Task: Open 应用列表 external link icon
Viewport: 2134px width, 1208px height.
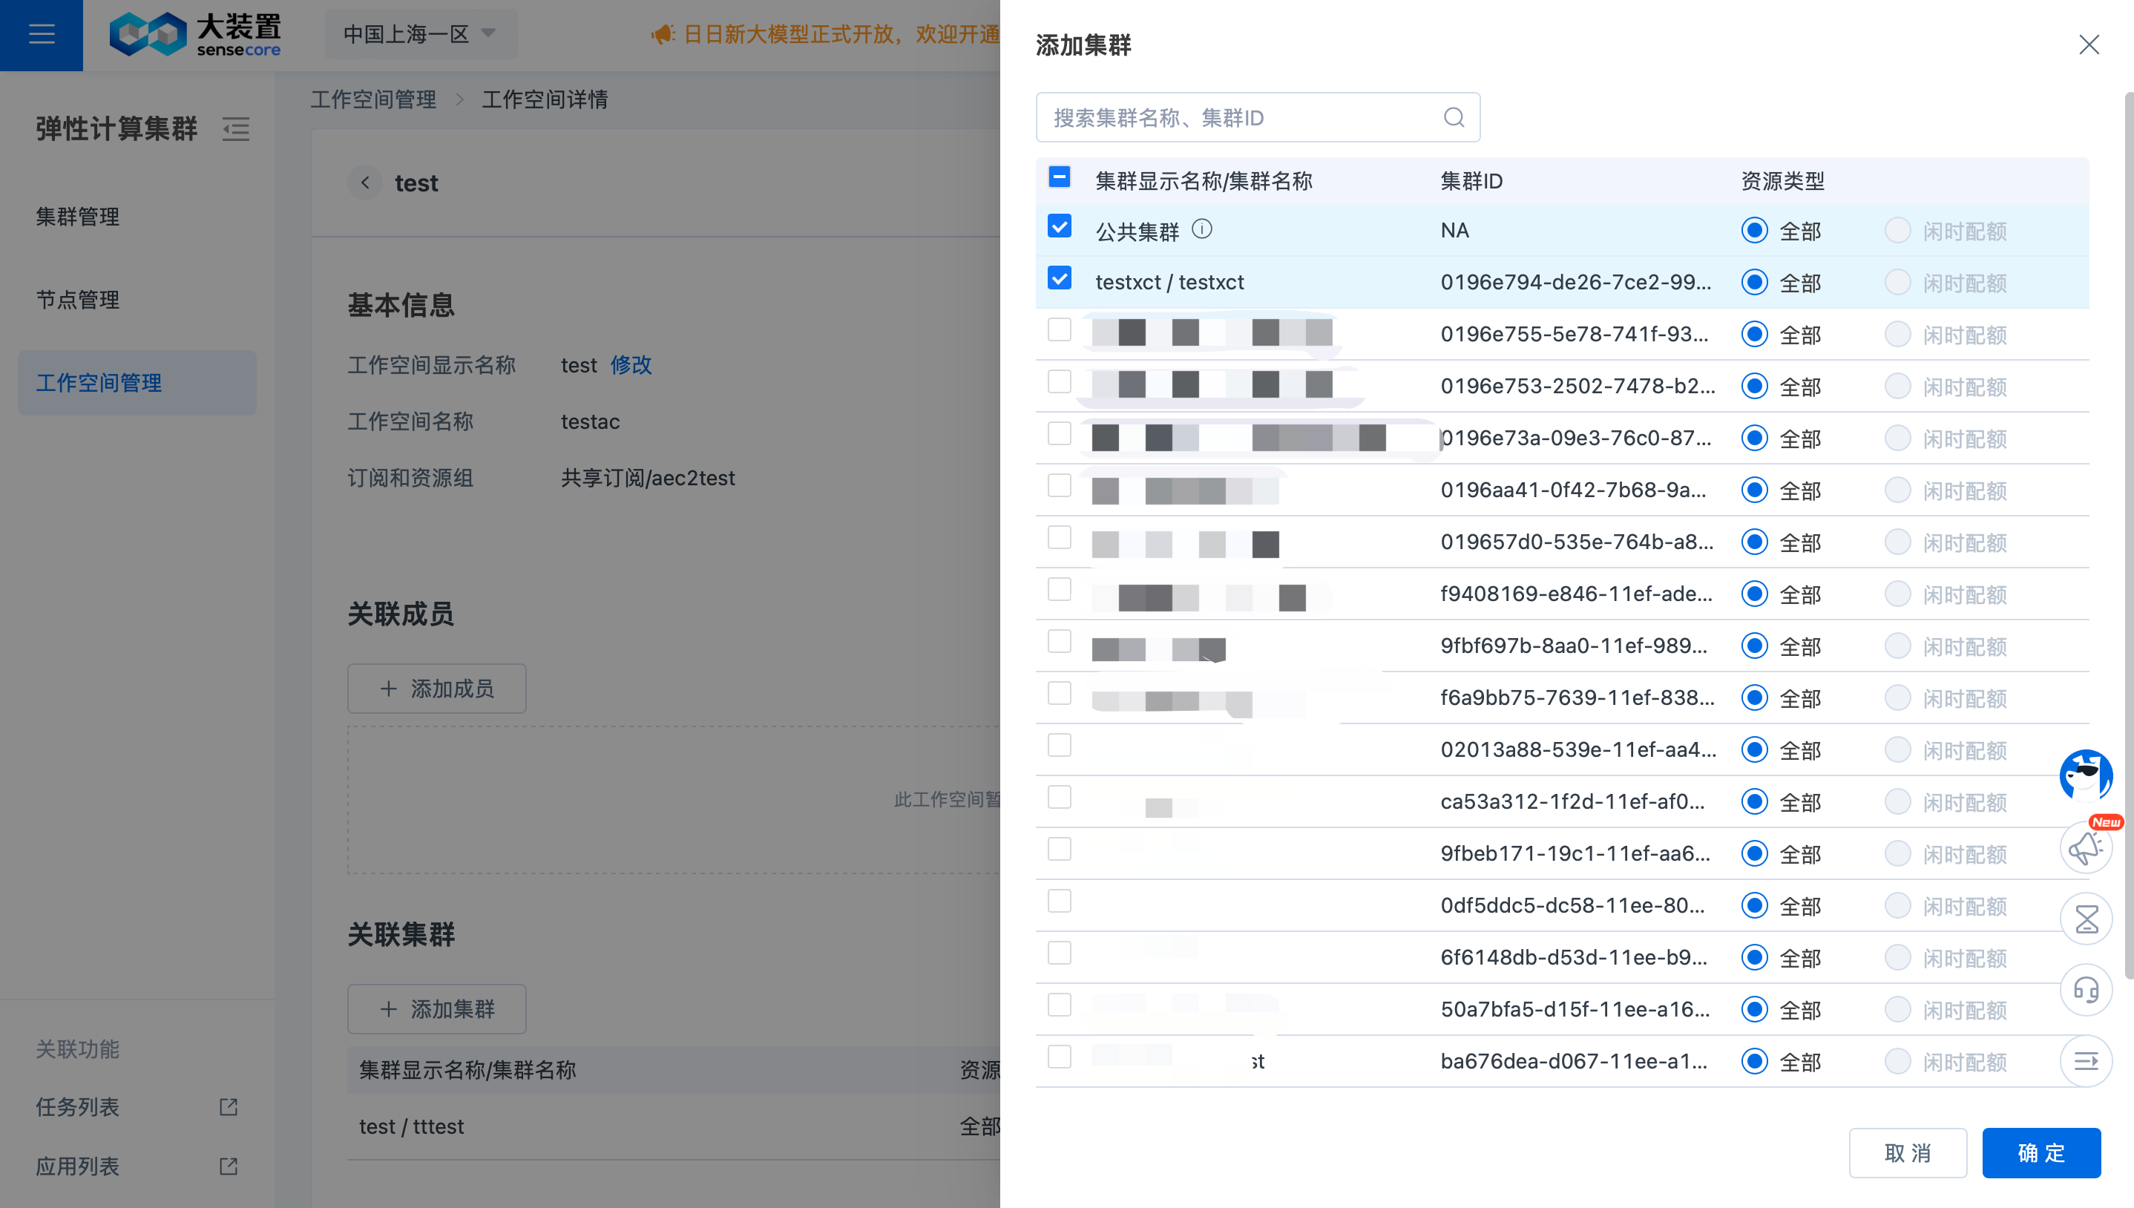Action: [x=228, y=1166]
